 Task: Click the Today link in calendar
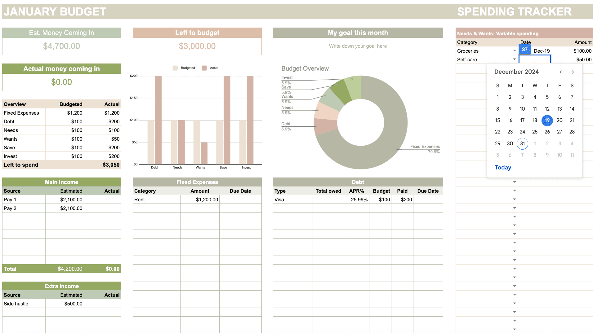click(503, 167)
